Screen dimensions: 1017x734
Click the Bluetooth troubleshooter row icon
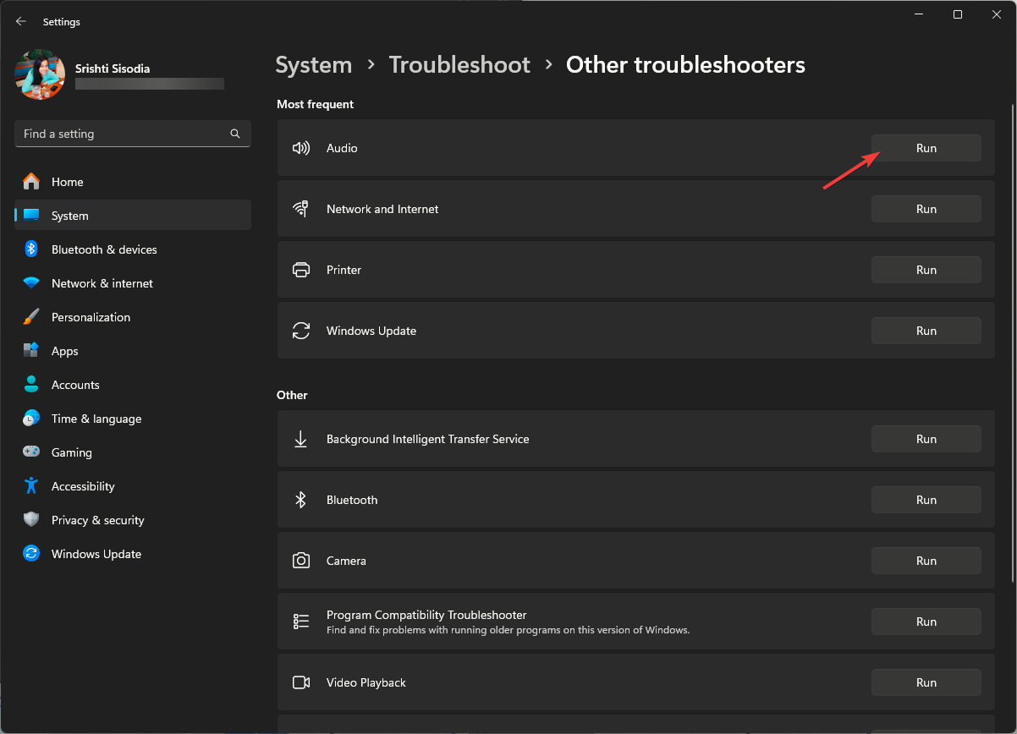pyautogui.click(x=300, y=500)
